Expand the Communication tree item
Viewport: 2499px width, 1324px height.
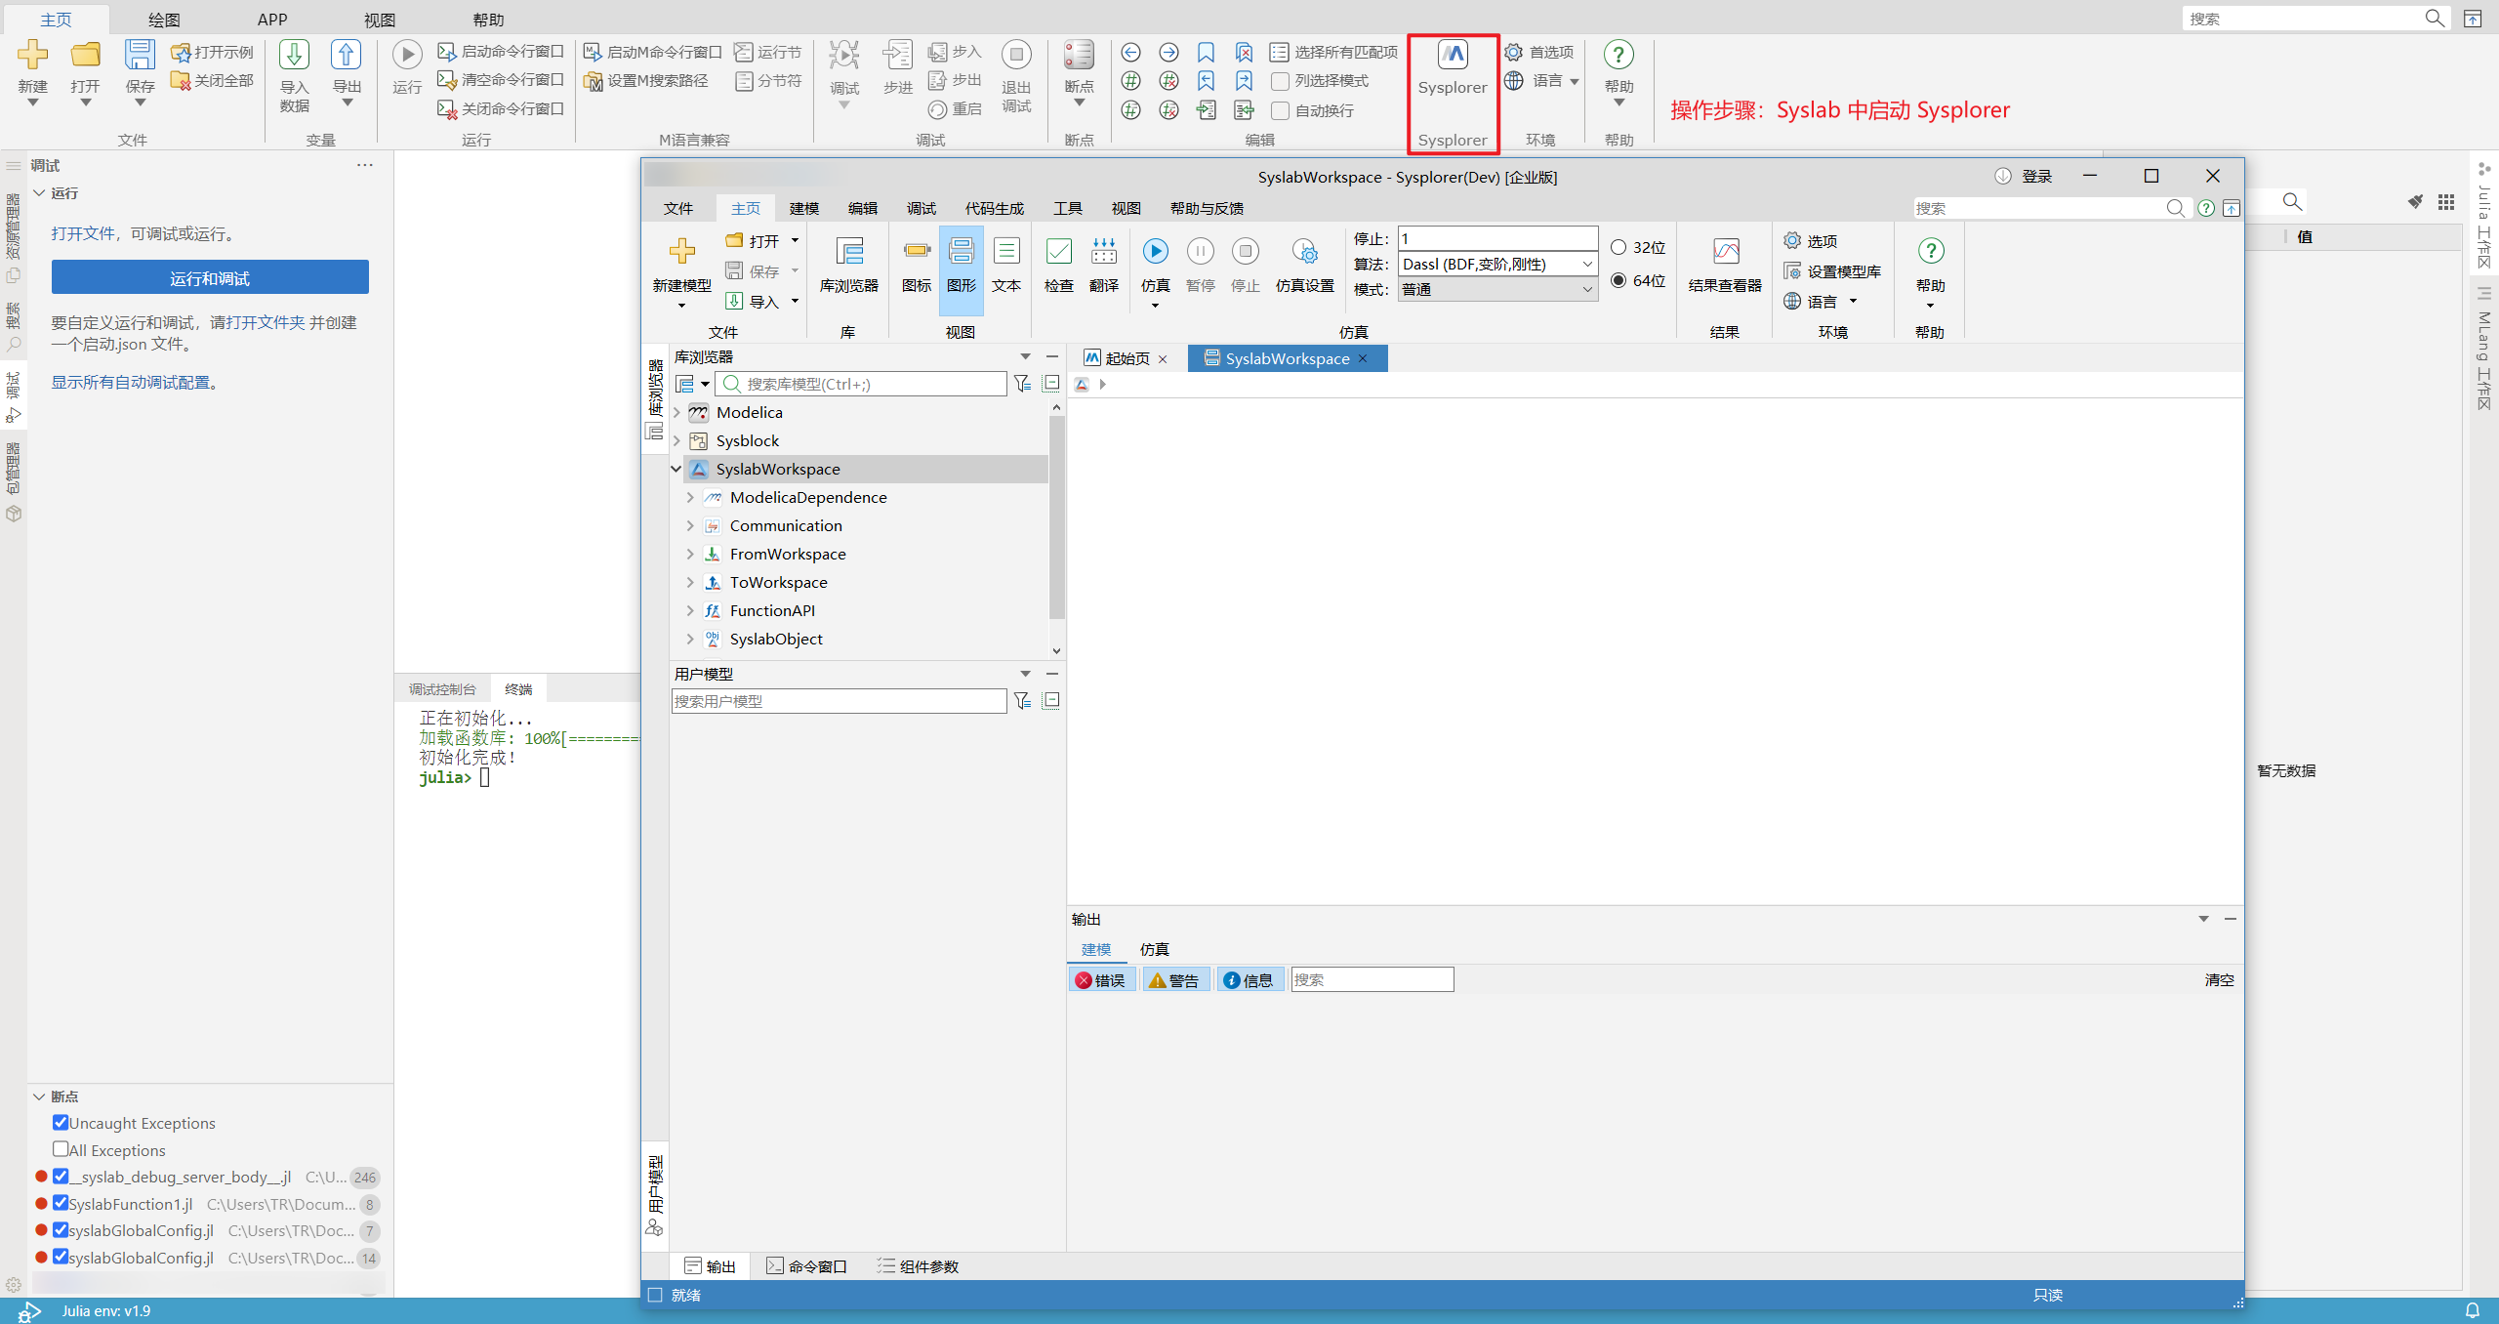point(690,526)
